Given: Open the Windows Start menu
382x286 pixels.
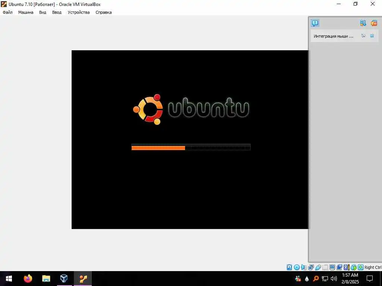Looking at the screenshot, I should [x=9, y=279].
